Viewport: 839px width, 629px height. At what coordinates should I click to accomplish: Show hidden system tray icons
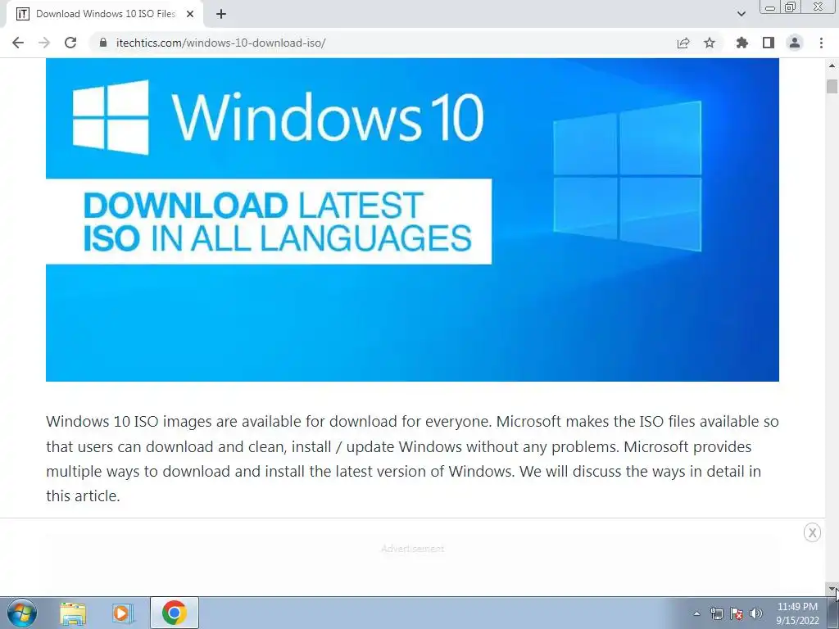click(x=696, y=613)
